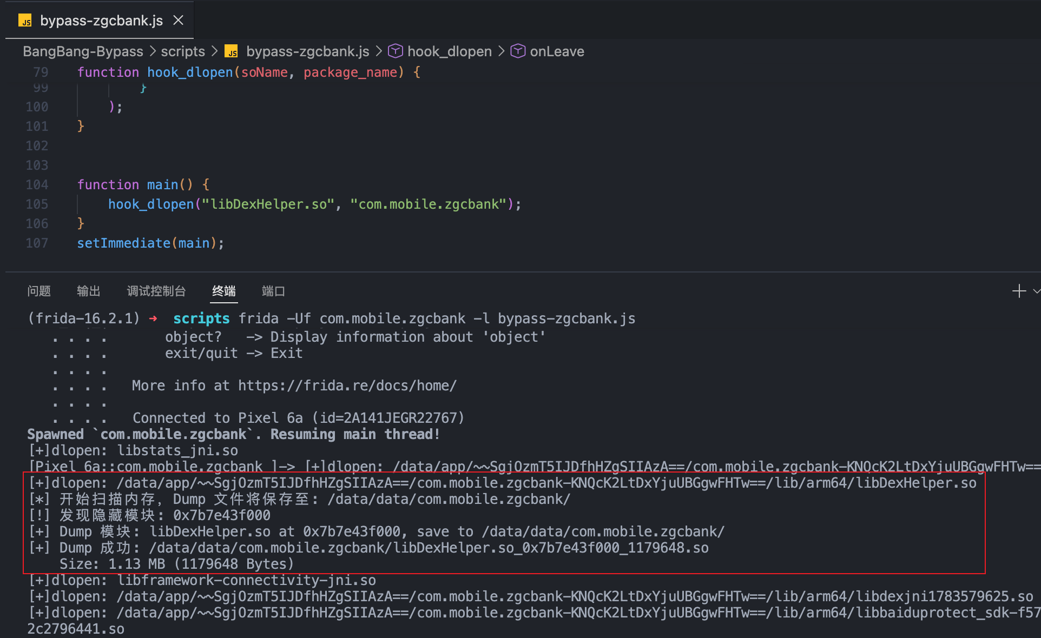
Task: Click the 'Dump 模块' terminal line
Action: [377, 531]
